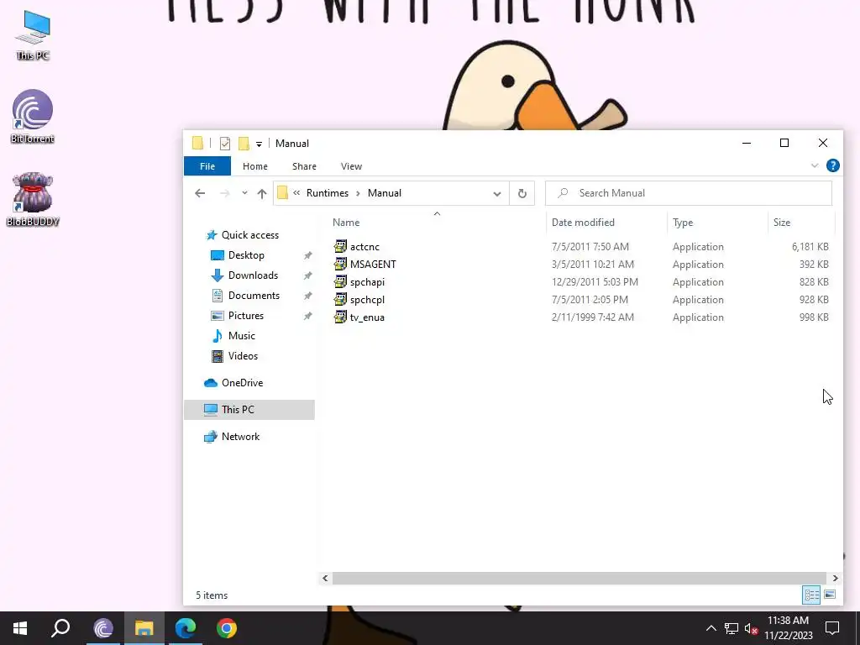
Task: Open taskbar Search
Action: 60,628
